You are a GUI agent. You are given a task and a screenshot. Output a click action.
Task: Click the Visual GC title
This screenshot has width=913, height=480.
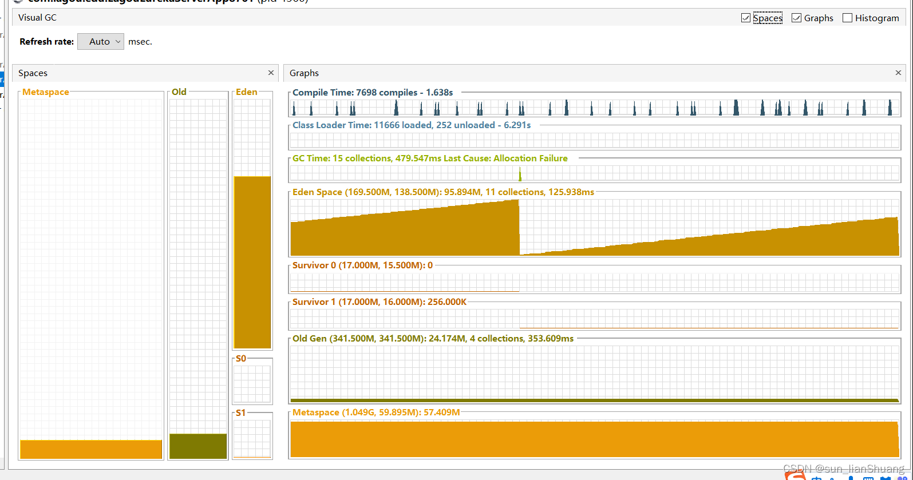(x=37, y=18)
